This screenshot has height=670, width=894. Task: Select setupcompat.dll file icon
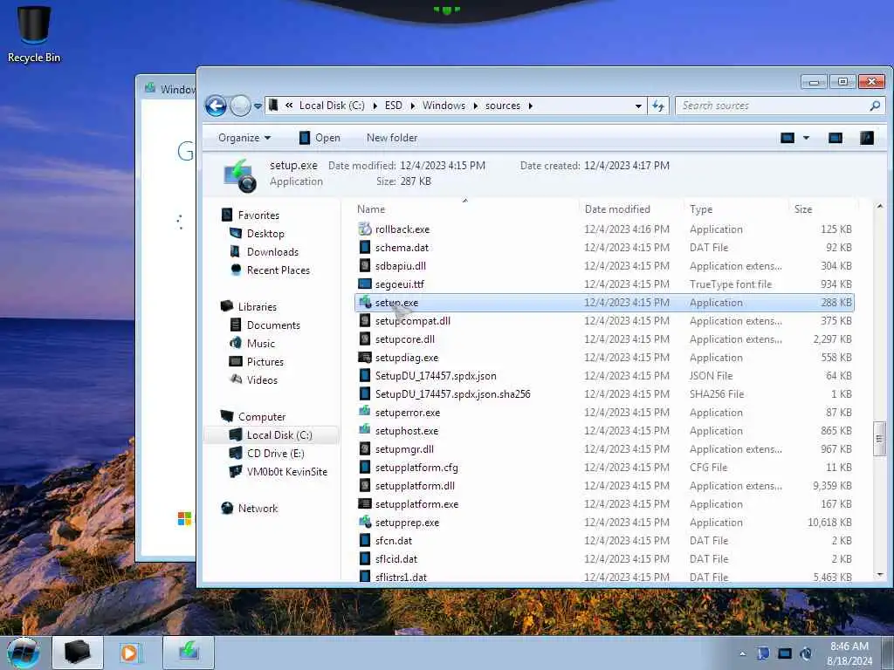point(365,321)
